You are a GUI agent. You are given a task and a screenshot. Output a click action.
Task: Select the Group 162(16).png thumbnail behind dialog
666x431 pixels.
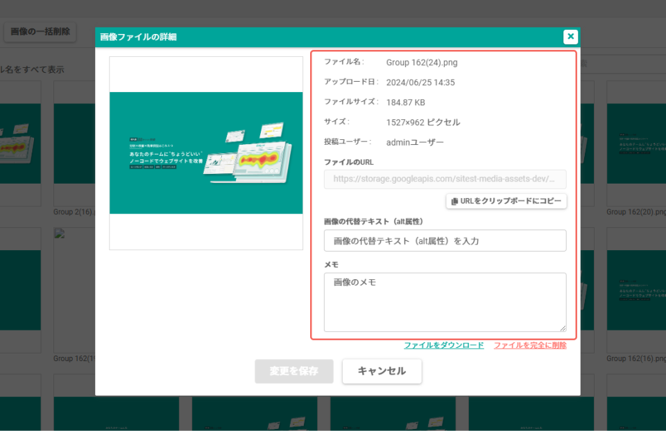(x=636, y=290)
